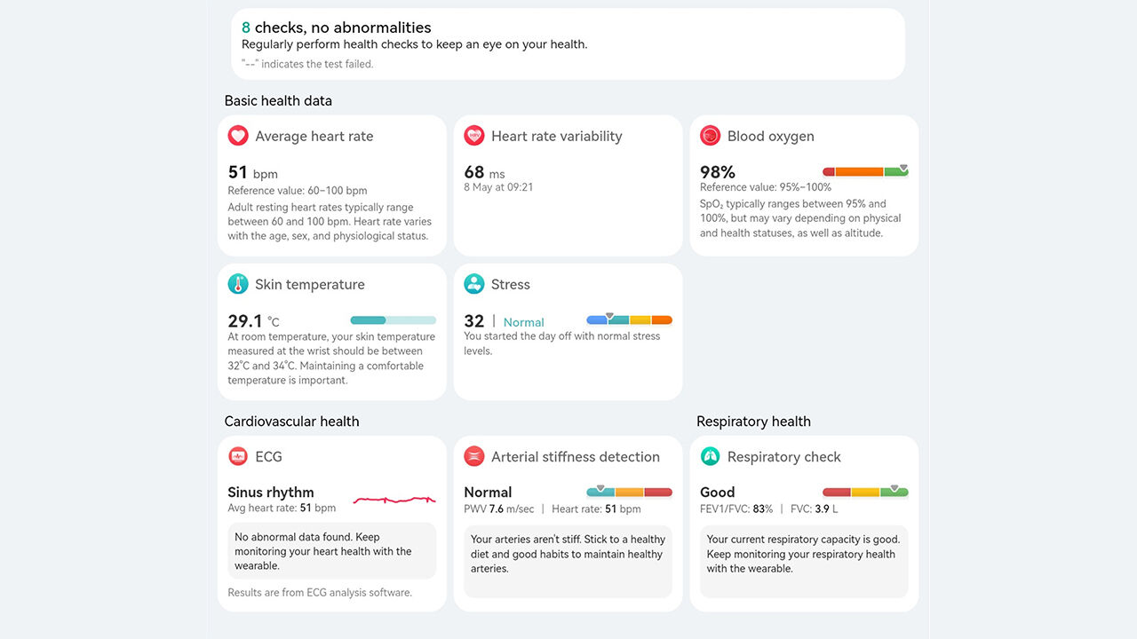Click the skin temperature progress bar
The width and height of the screenshot is (1137, 639).
tap(393, 320)
